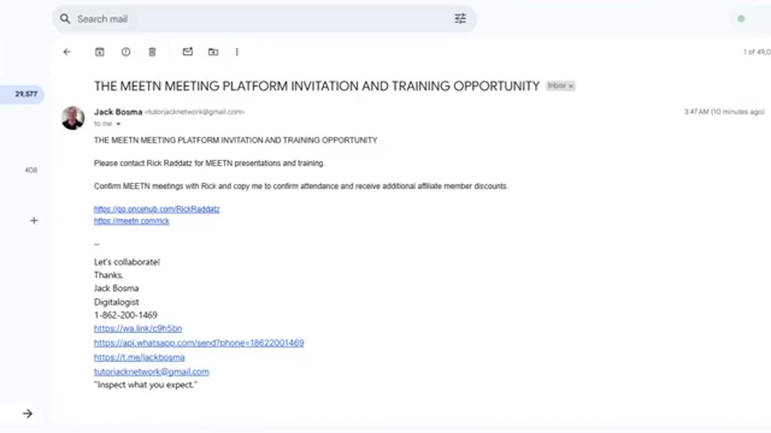
Task: Click the tutorjacknetwork@gmail.com signature link
Action: pyautogui.click(x=151, y=372)
